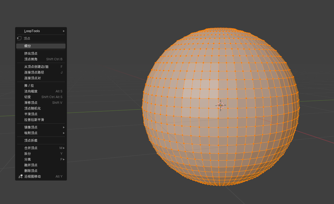Click 顶点随机化 menu item
The height and width of the screenshot is (204, 334).
41,109
